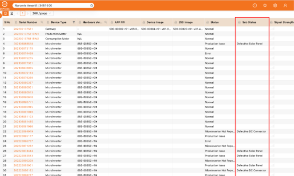This screenshot has width=294, height=176.
Task: Click the S No column header
Action: [x=7, y=22]
